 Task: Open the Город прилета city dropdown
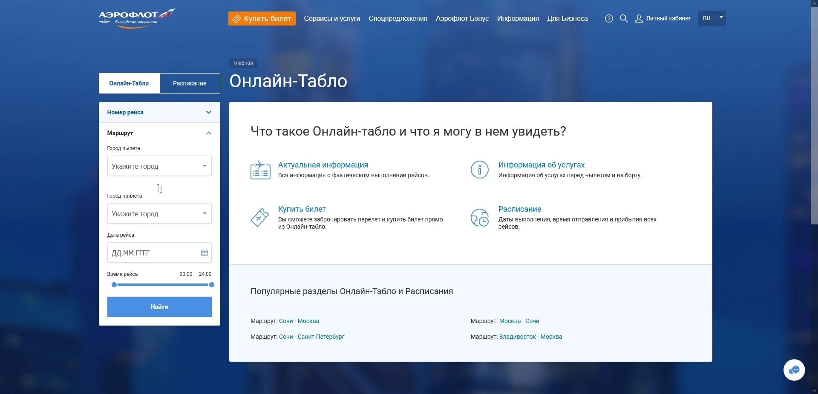point(159,214)
